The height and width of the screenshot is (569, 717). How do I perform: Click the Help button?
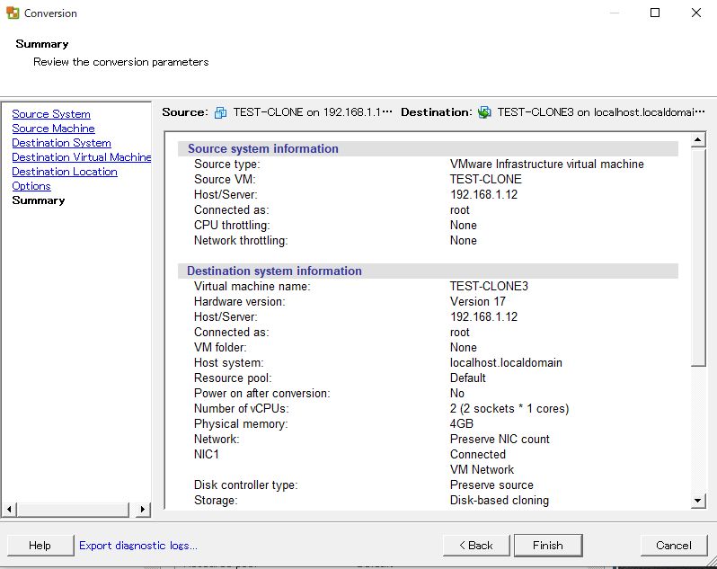click(40, 546)
